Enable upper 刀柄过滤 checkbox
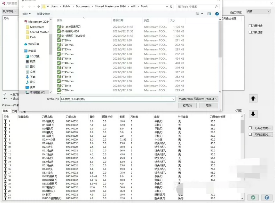 [250, 32]
